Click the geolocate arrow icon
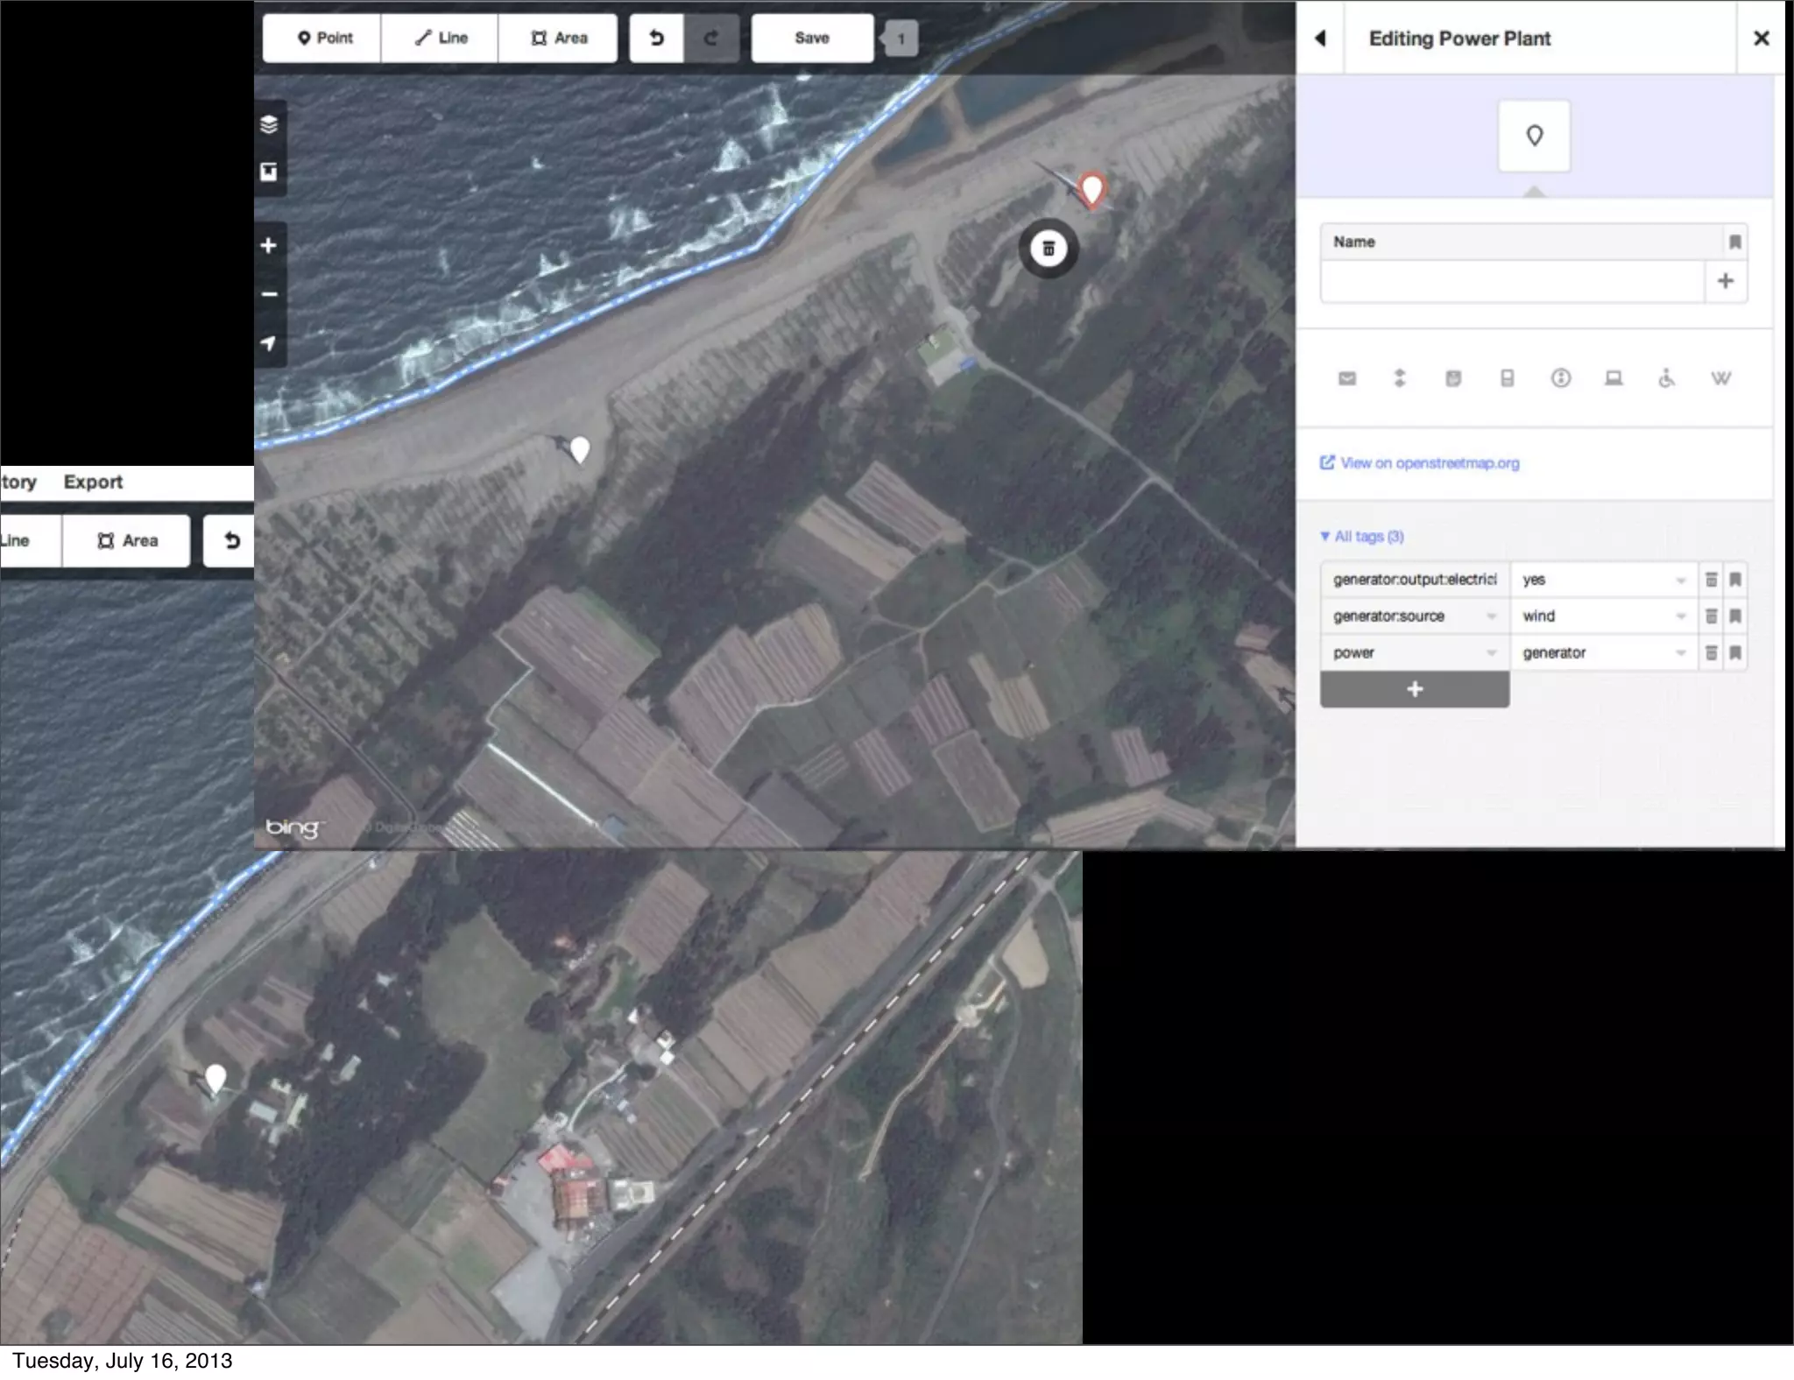 coord(269,343)
